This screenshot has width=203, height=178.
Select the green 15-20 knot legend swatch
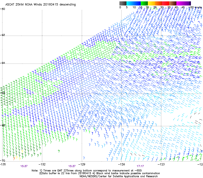[144, 3]
